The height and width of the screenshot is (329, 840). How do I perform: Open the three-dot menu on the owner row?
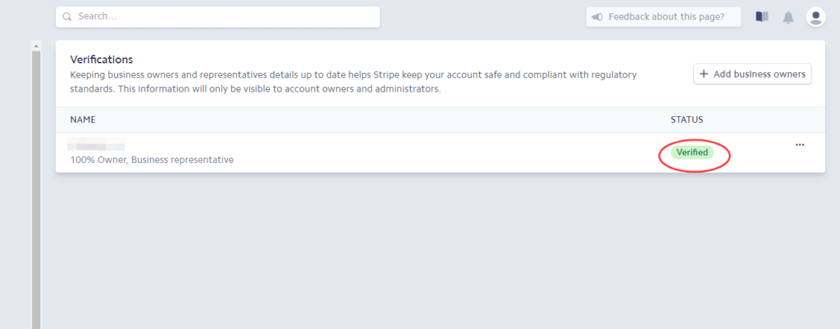(800, 145)
